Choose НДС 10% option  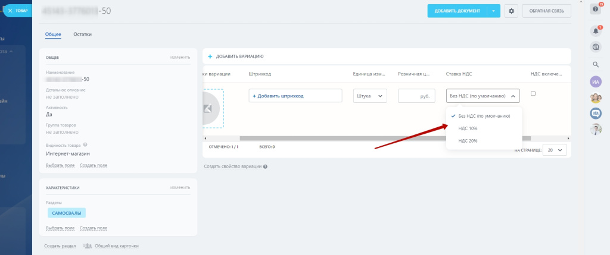click(x=468, y=128)
